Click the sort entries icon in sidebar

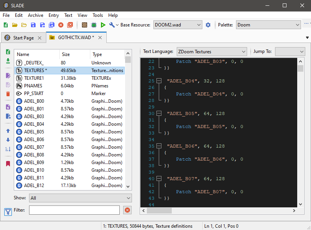pos(8,149)
